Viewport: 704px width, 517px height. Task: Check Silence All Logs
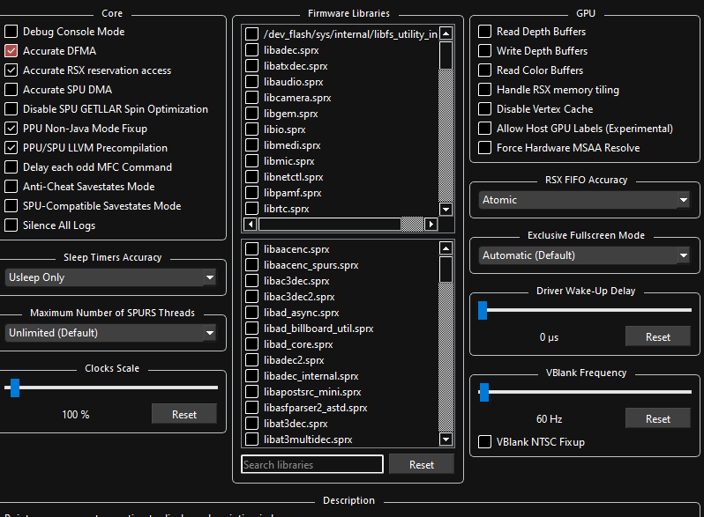[x=11, y=225]
